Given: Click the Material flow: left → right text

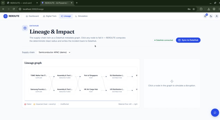Looking at the screenshot, I should pos(128,104).
